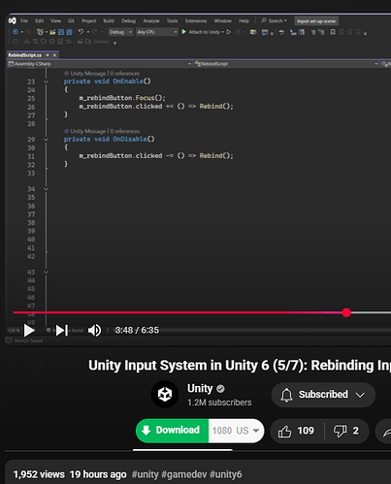Viewport: 391px width, 484px height.
Task: Click the verified badge next to Unity
Action: (x=220, y=389)
